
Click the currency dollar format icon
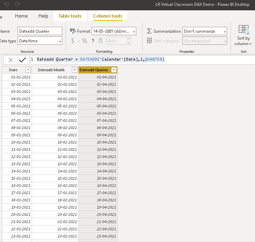point(73,41)
